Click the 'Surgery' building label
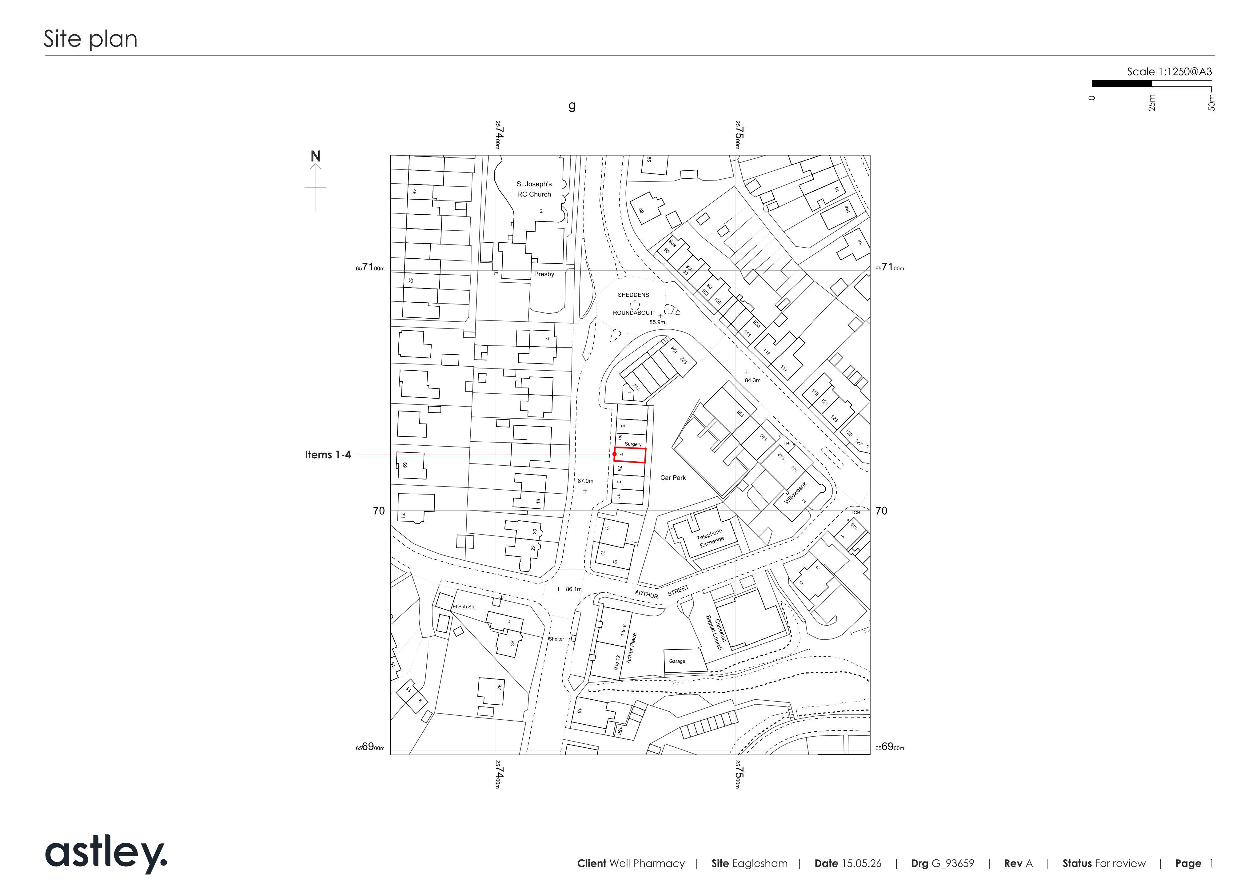This screenshot has height=891, width=1260. (x=633, y=444)
